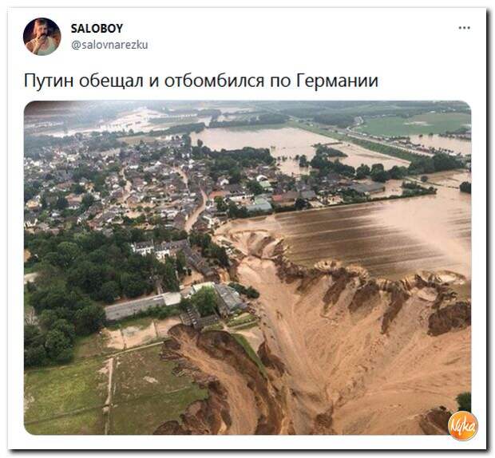Screen dimensions: 495x458
Task: Click the flooded lake behind the village
Action: [278, 140]
